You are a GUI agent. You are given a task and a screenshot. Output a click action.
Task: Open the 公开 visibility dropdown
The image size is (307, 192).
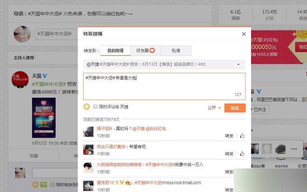[215, 108]
